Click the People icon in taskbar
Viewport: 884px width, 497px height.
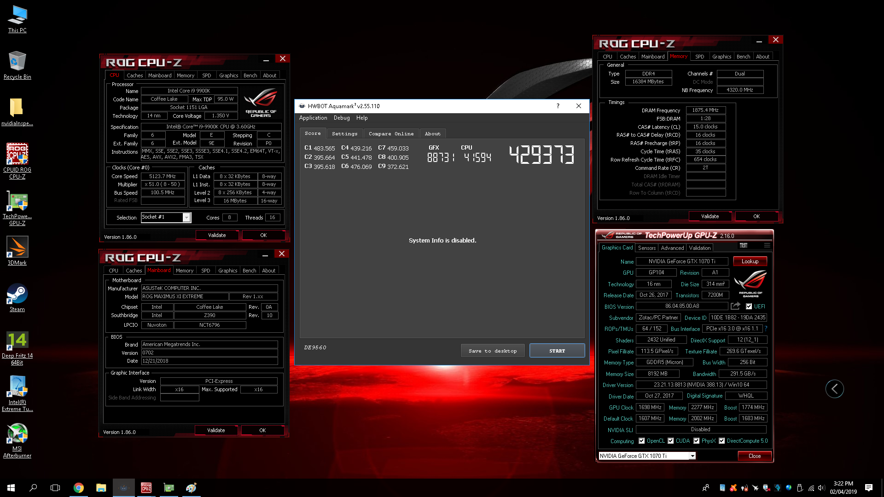[x=706, y=488]
